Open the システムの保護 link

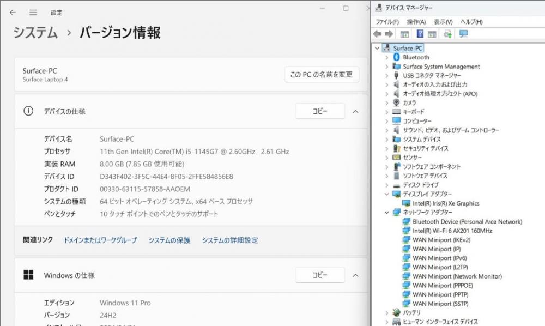point(169,240)
